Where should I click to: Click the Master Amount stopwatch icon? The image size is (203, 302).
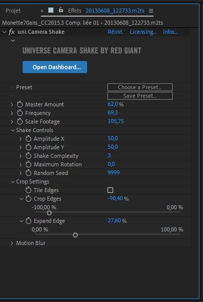coord(20,104)
